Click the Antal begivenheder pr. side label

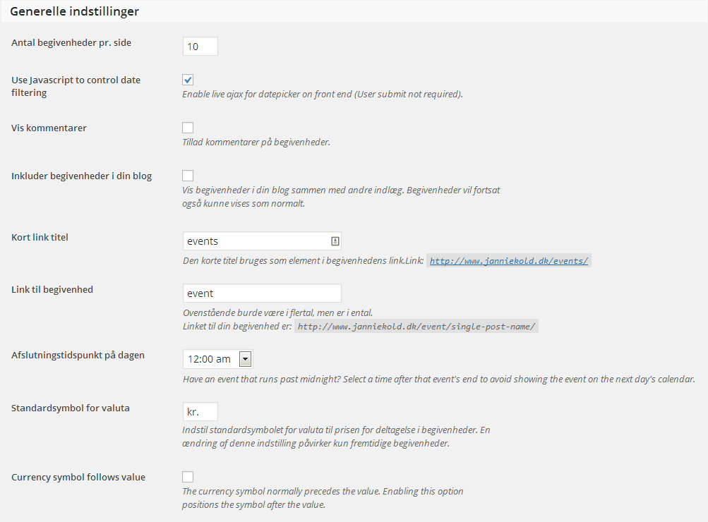[71, 43]
